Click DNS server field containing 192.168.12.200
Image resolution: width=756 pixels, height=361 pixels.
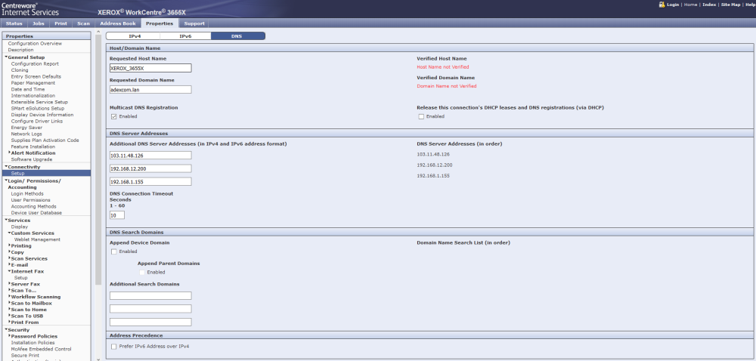150,168
